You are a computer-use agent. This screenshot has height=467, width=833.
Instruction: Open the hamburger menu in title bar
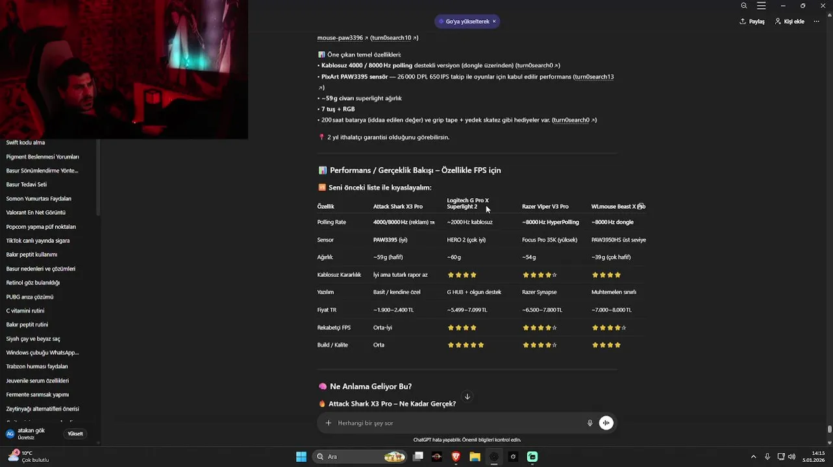pyautogui.click(x=762, y=6)
